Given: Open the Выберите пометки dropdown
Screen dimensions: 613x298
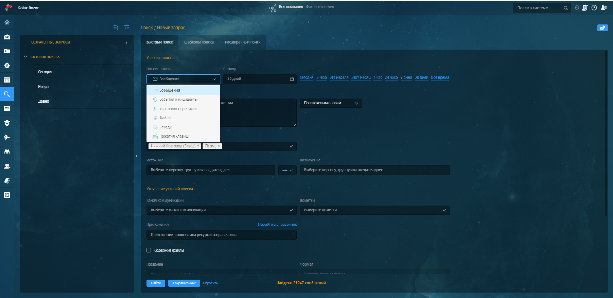Looking at the screenshot, I should point(375,210).
